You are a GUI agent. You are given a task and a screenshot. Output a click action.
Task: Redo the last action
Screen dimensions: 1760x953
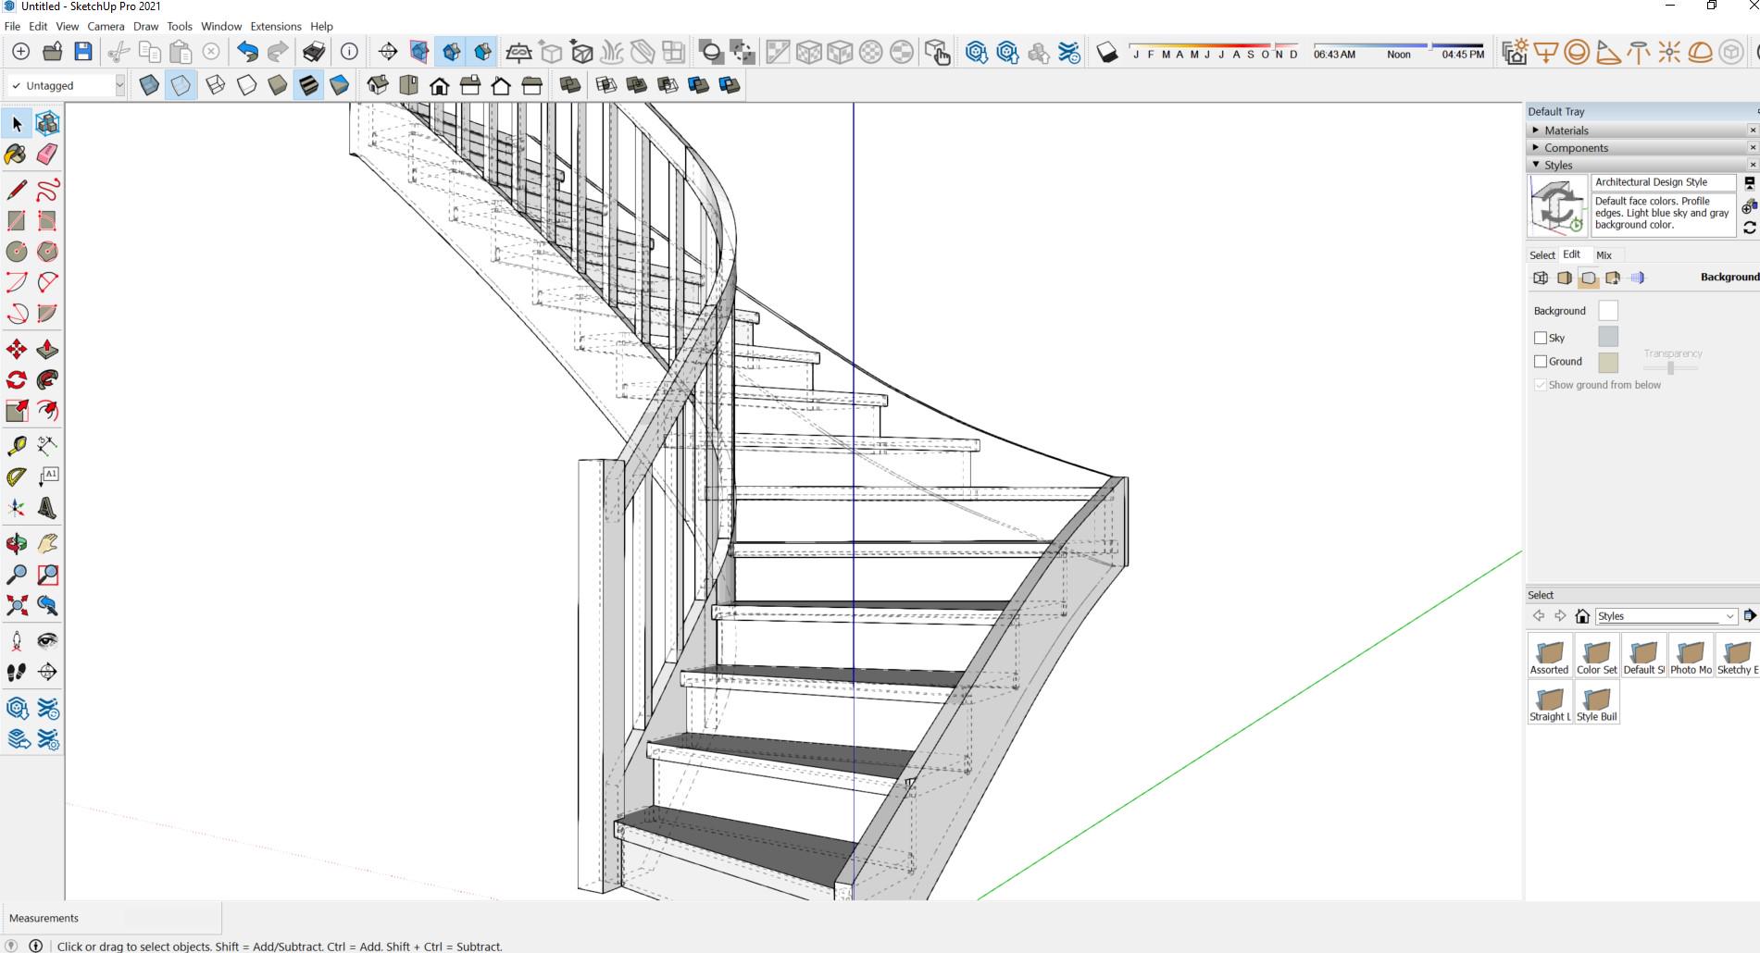click(278, 52)
